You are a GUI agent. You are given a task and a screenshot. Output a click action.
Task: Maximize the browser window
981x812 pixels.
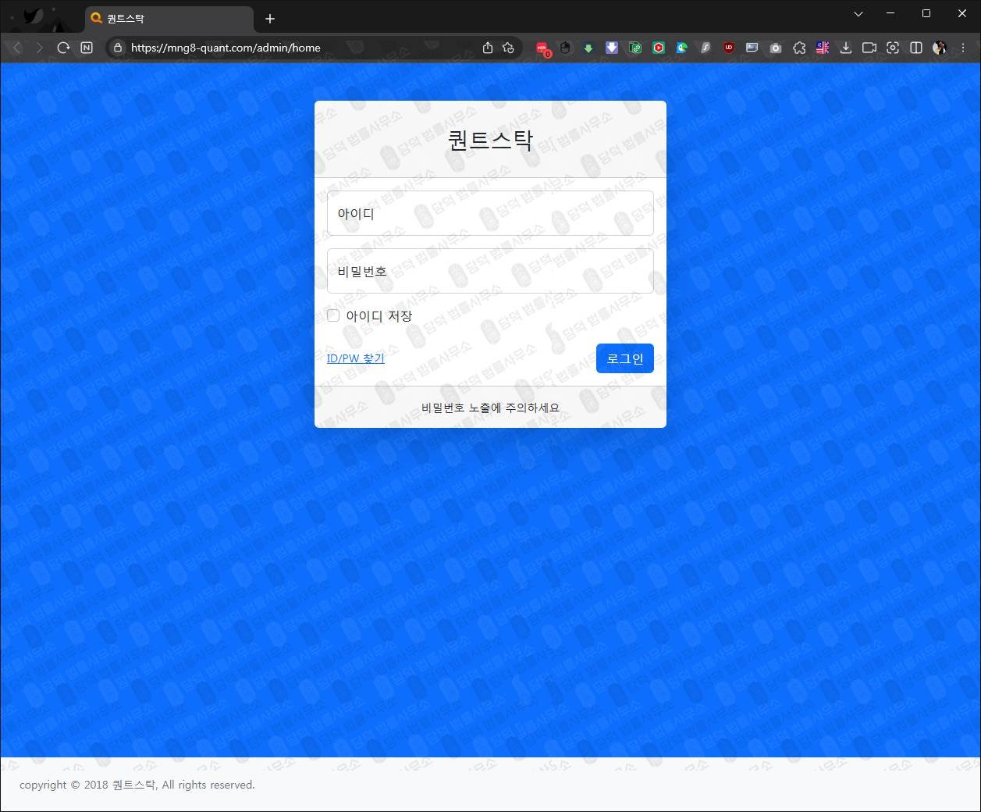tap(926, 13)
